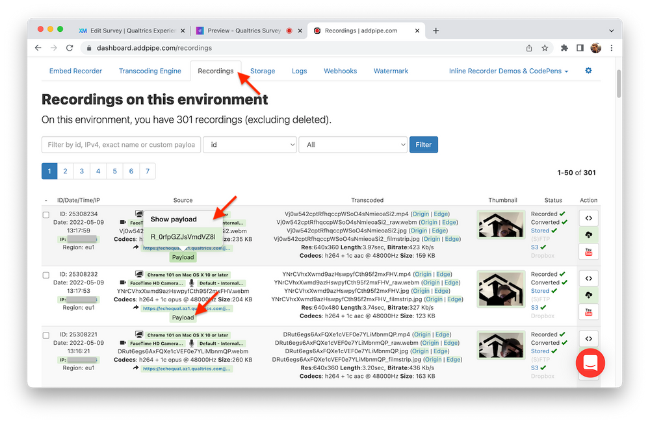The image size is (650, 424).
Task: Click cloud push icon on first recording row
Action: [588, 234]
